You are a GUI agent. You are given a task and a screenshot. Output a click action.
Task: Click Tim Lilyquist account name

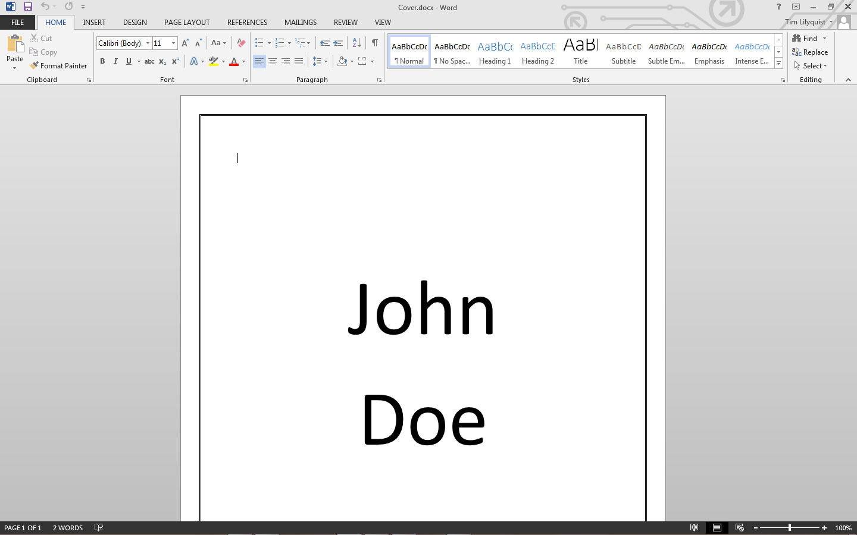pos(805,22)
